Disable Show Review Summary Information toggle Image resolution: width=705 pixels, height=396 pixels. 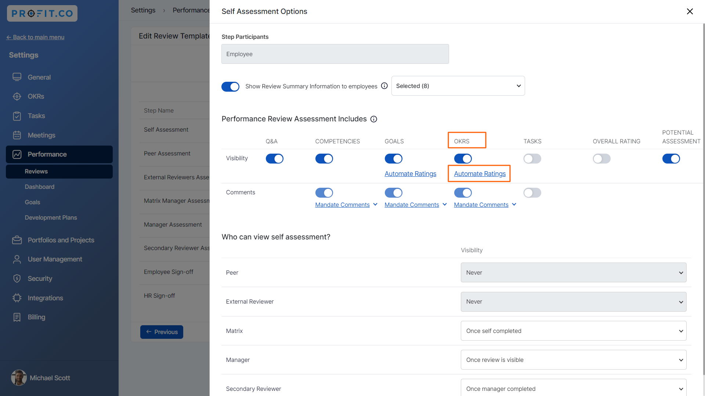pyautogui.click(x=230, y=87)
